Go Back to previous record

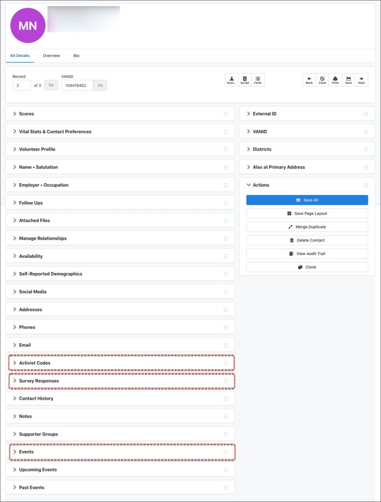pos(309,80)
